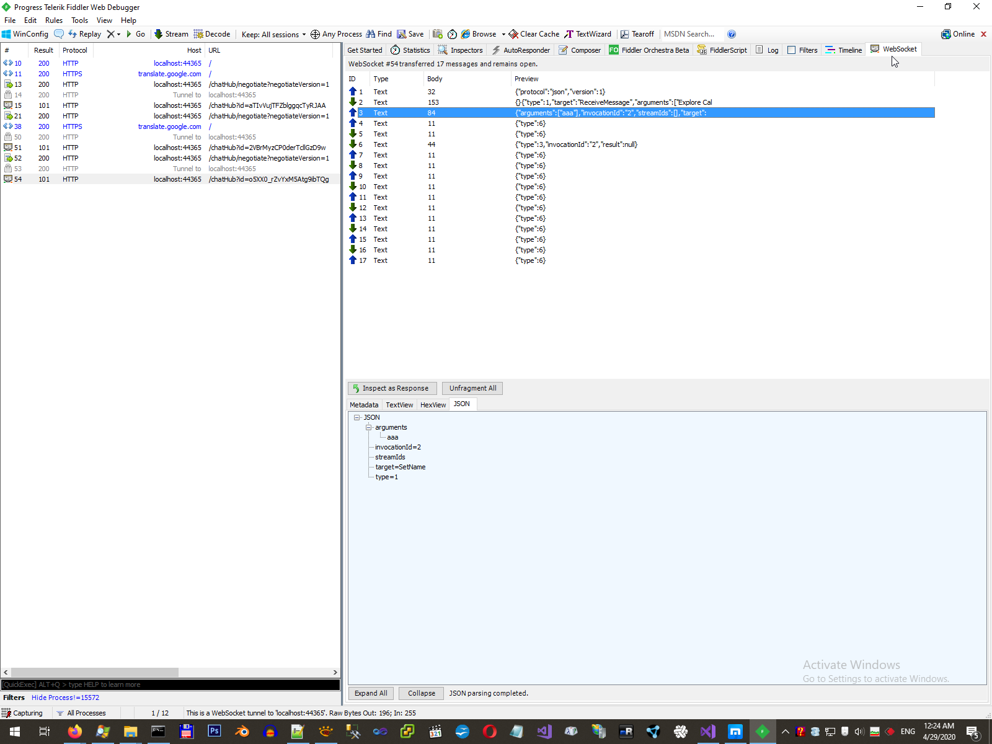Show the Metadata message tab
The image size is (992, 744).
pyautogui.click(x=364, y=405)
